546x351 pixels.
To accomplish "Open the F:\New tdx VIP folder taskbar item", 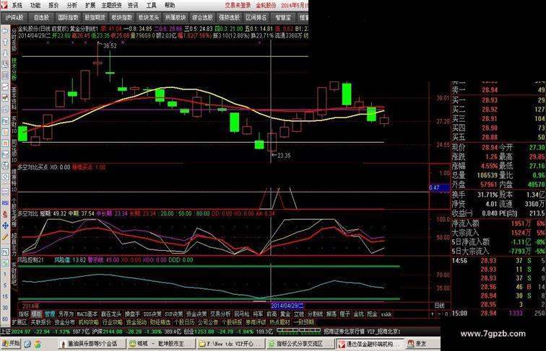I will pyautogui.click(x=230, y=344).
